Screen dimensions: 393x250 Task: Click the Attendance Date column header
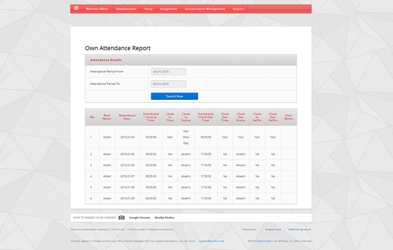click(x=127, y=117)
